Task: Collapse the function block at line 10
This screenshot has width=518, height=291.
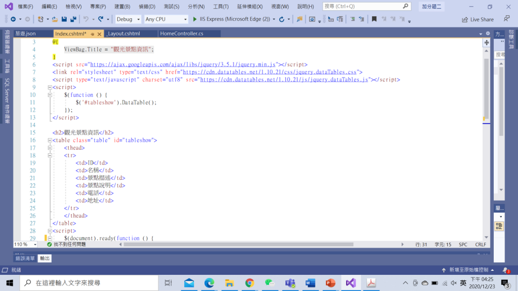Action: coord(50,95)
